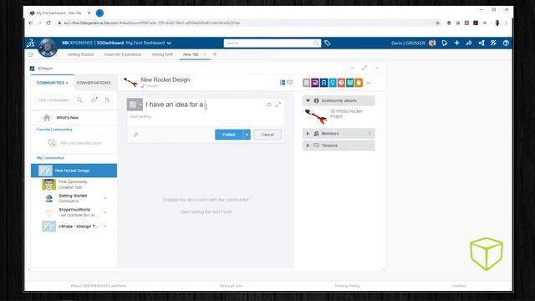This screenshot has width=535, height=301.
Task: Switch to conversation view icon in community header
Action: tap(290, 83)
